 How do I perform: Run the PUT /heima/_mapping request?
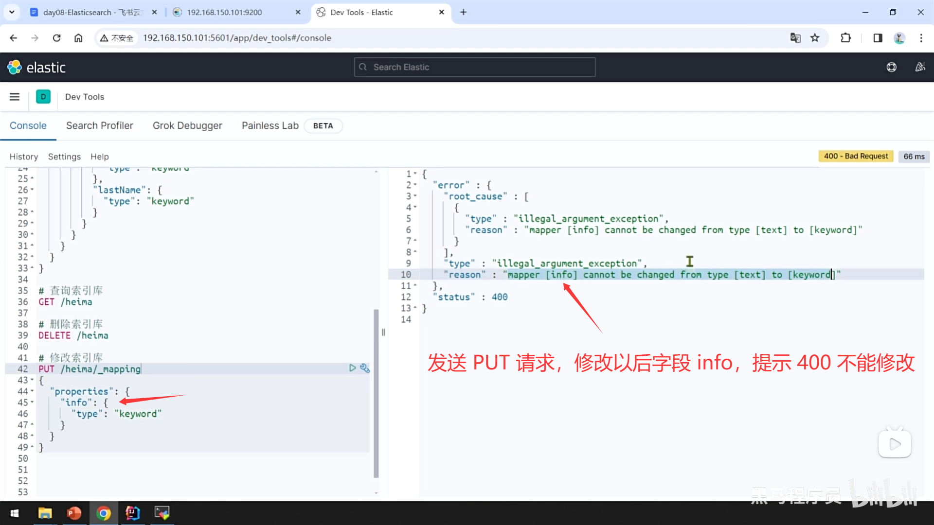pyautogui.click(x=352, y=368)
